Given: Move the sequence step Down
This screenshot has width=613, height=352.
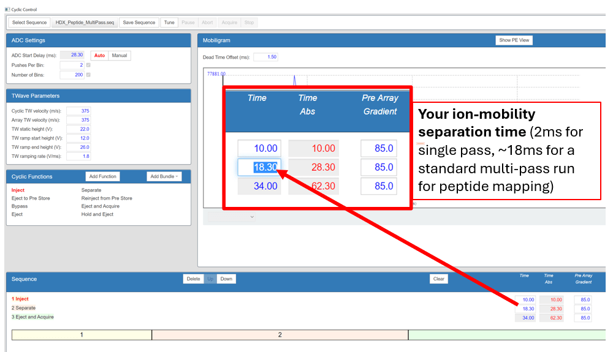Looking at the screenshot, I should [x=226, y=279].
